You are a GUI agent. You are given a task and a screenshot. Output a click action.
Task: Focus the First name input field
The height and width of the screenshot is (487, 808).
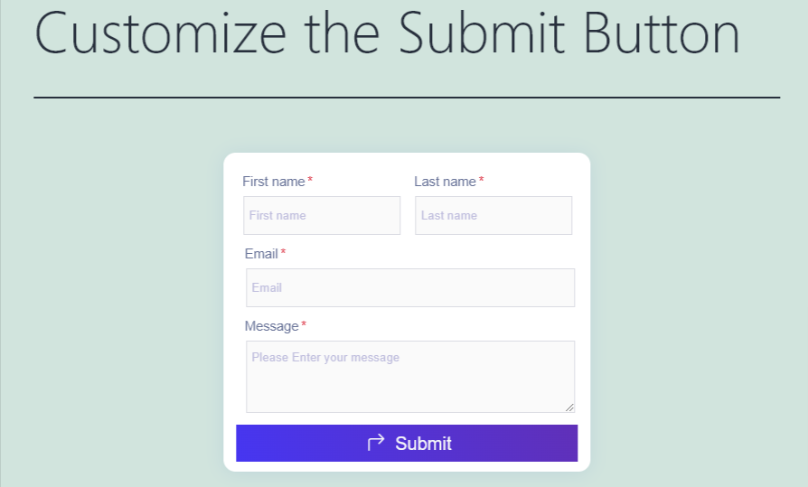click(322, 216)
